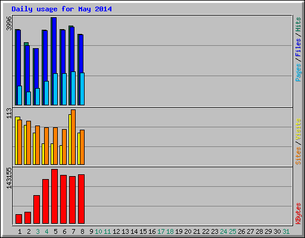This screenshot has height=238, width=305.
Task: Click green day 17 label
Action: (161, 231)
